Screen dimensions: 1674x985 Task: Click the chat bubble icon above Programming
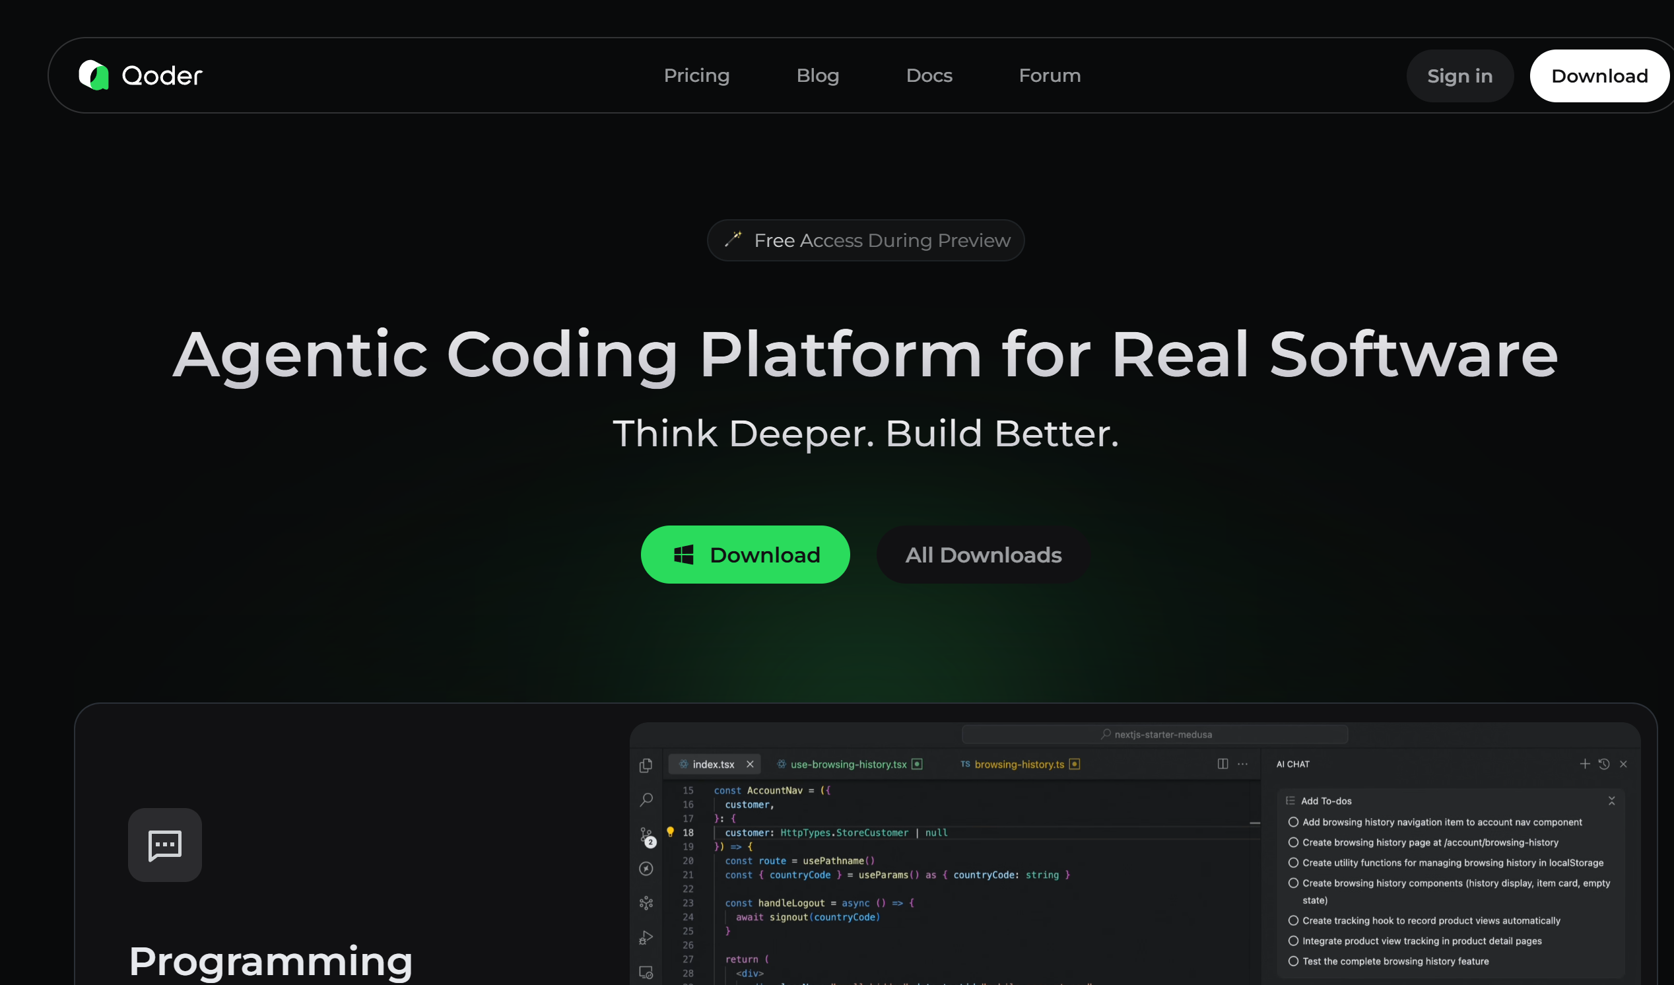165,845
